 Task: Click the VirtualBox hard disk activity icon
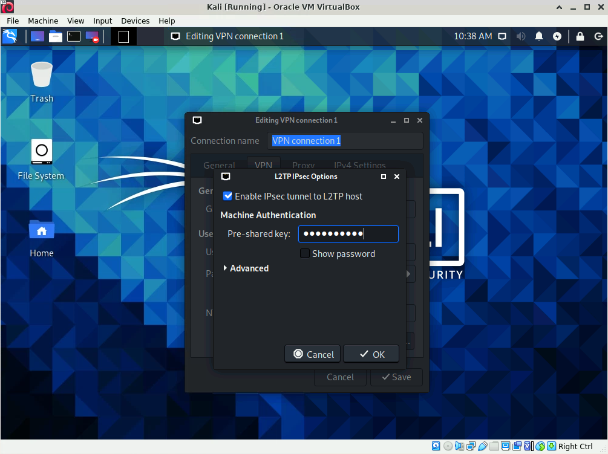coord(436,446)
